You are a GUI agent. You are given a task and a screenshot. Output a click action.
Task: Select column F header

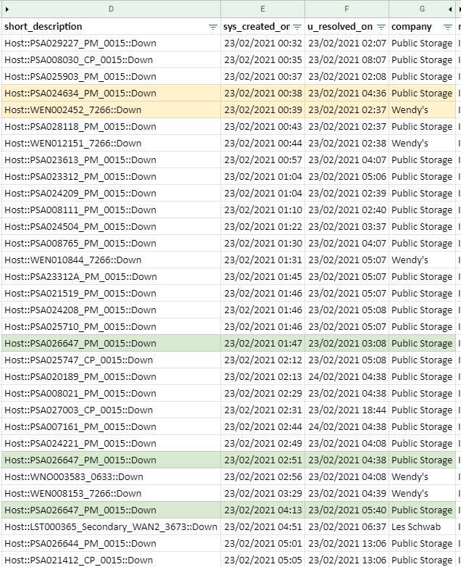pos(346,9)
